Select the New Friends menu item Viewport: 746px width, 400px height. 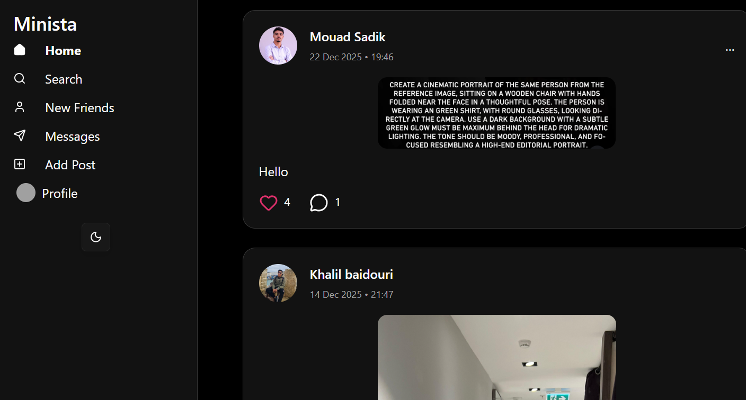80,108
